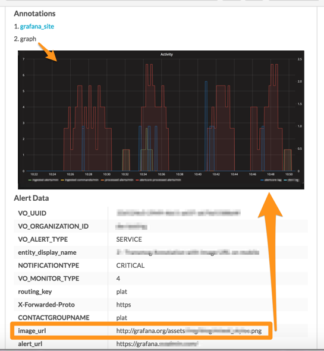Click the 10:42 time label on graph axis

tap(216, 174)
